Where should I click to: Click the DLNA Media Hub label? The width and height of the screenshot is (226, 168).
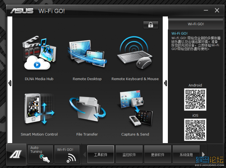pyautogui.click(x=39, y=79)
